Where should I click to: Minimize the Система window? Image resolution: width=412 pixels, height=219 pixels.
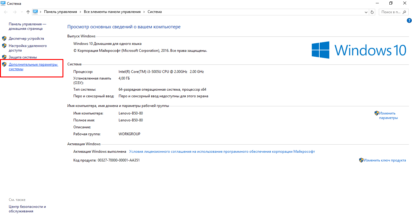pos(377,3)
